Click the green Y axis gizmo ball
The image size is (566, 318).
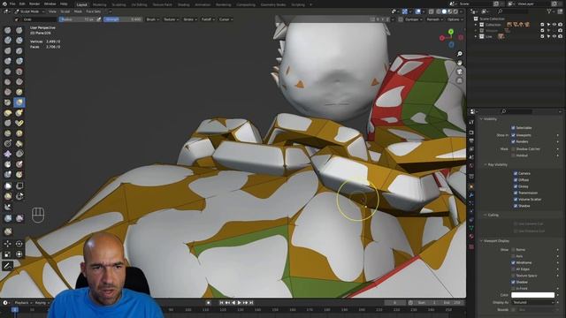pos(451,32)
